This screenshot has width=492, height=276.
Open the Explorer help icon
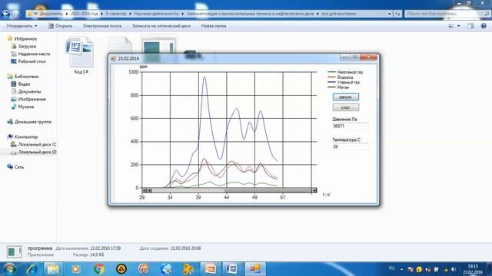click(484, 26)
